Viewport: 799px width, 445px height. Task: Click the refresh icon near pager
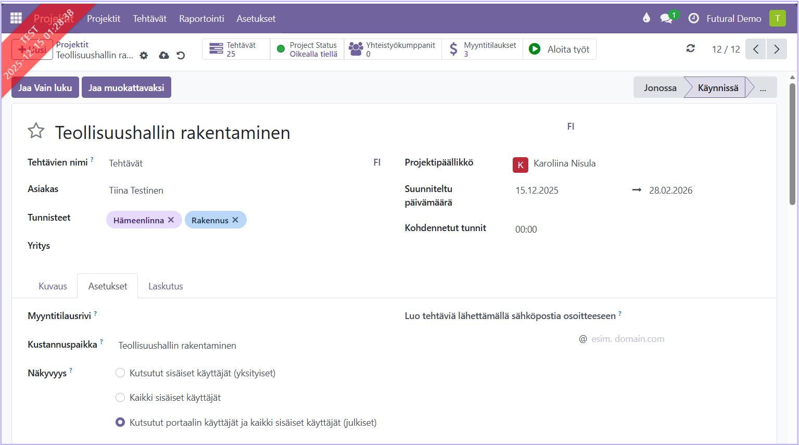[x=691, y=48]
